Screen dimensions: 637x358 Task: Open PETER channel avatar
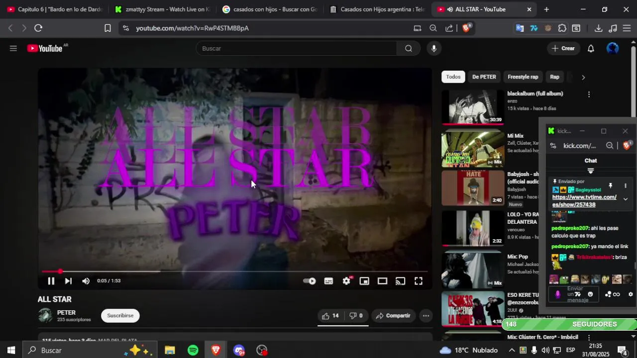(x=45, y=316)
